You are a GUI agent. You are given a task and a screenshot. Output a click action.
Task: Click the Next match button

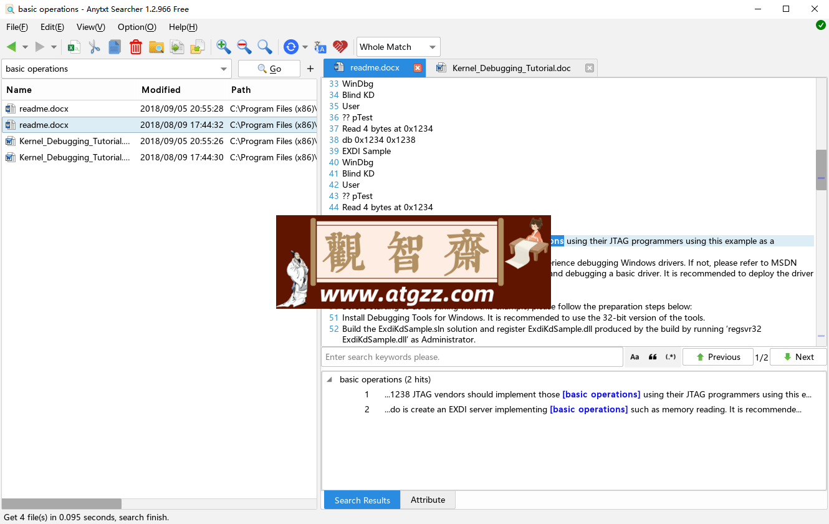798,357
